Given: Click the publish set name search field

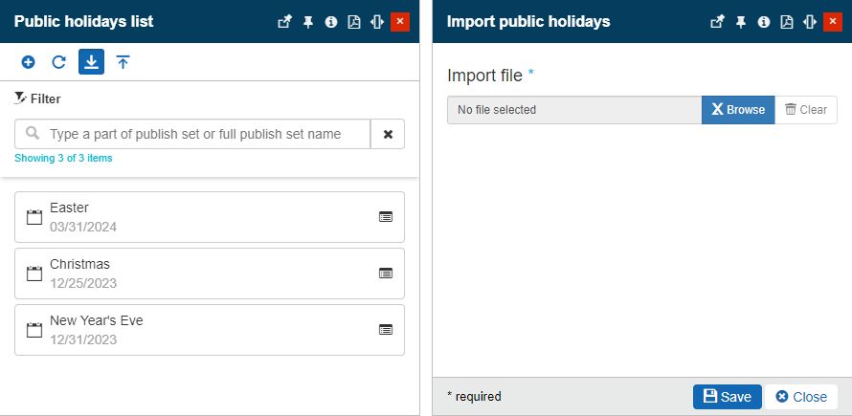Looking at the screenshot, I should (192, 134).
